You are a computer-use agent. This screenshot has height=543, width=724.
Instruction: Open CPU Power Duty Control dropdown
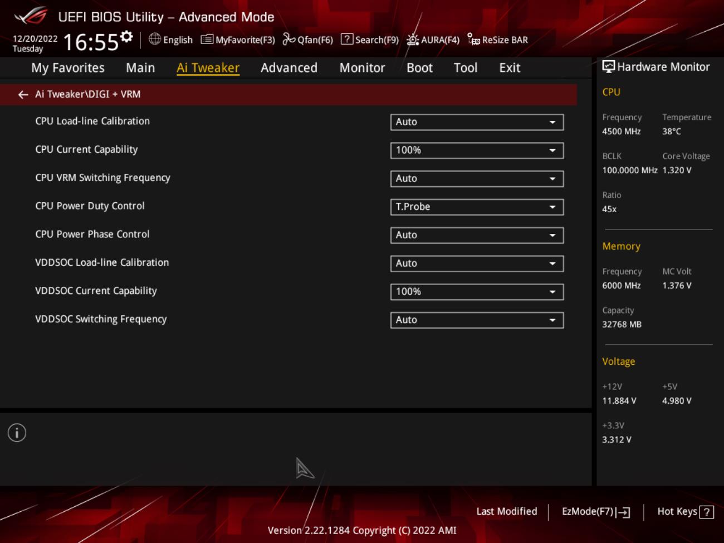[x=477, y=207]
